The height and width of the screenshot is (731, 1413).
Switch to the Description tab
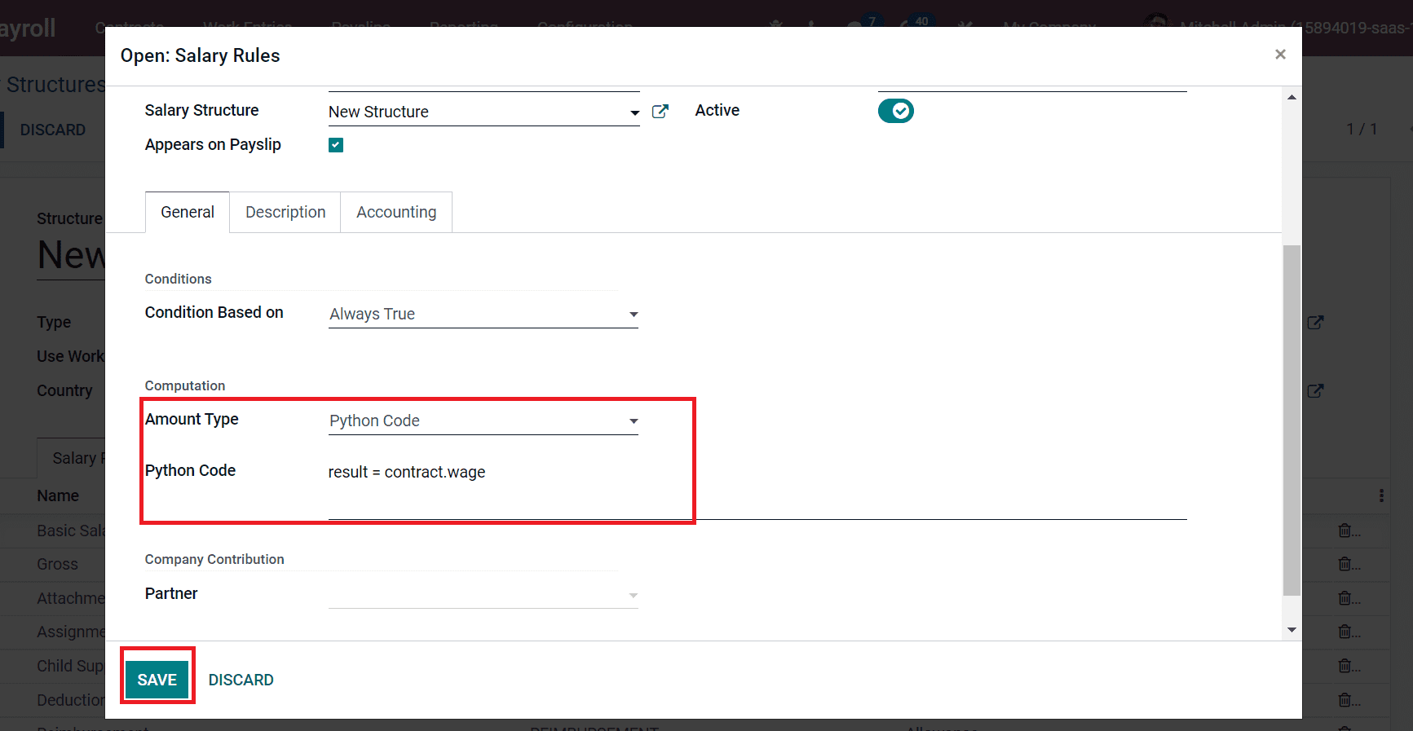point(285,213)
